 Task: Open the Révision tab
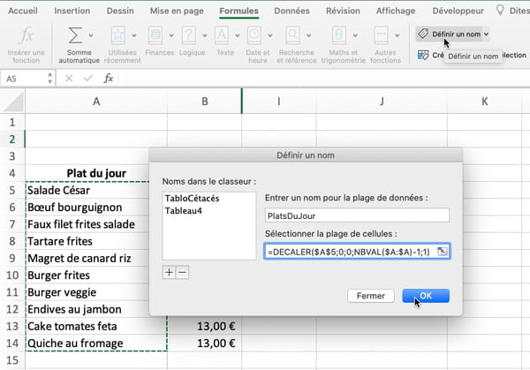point(343,11)
